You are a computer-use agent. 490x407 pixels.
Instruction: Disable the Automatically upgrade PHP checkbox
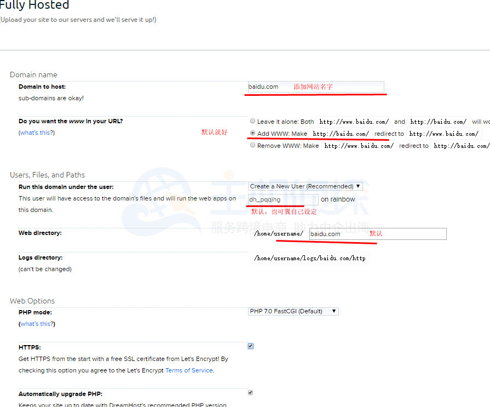[251, 392]
